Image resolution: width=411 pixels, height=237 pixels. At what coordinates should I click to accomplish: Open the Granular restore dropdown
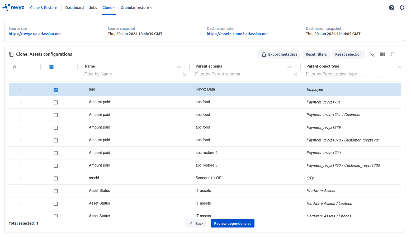point(136,8)
